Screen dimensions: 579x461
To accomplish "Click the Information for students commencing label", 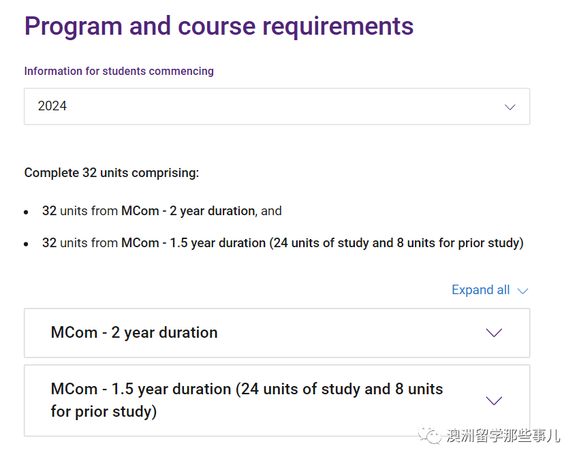I will pos(119,71).
